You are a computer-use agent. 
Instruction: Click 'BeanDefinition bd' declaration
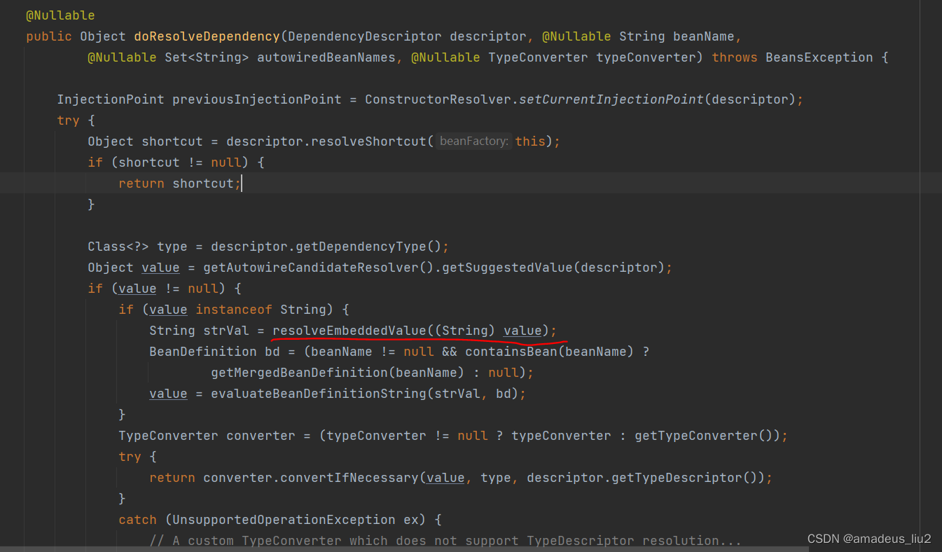tap(214, 352)
